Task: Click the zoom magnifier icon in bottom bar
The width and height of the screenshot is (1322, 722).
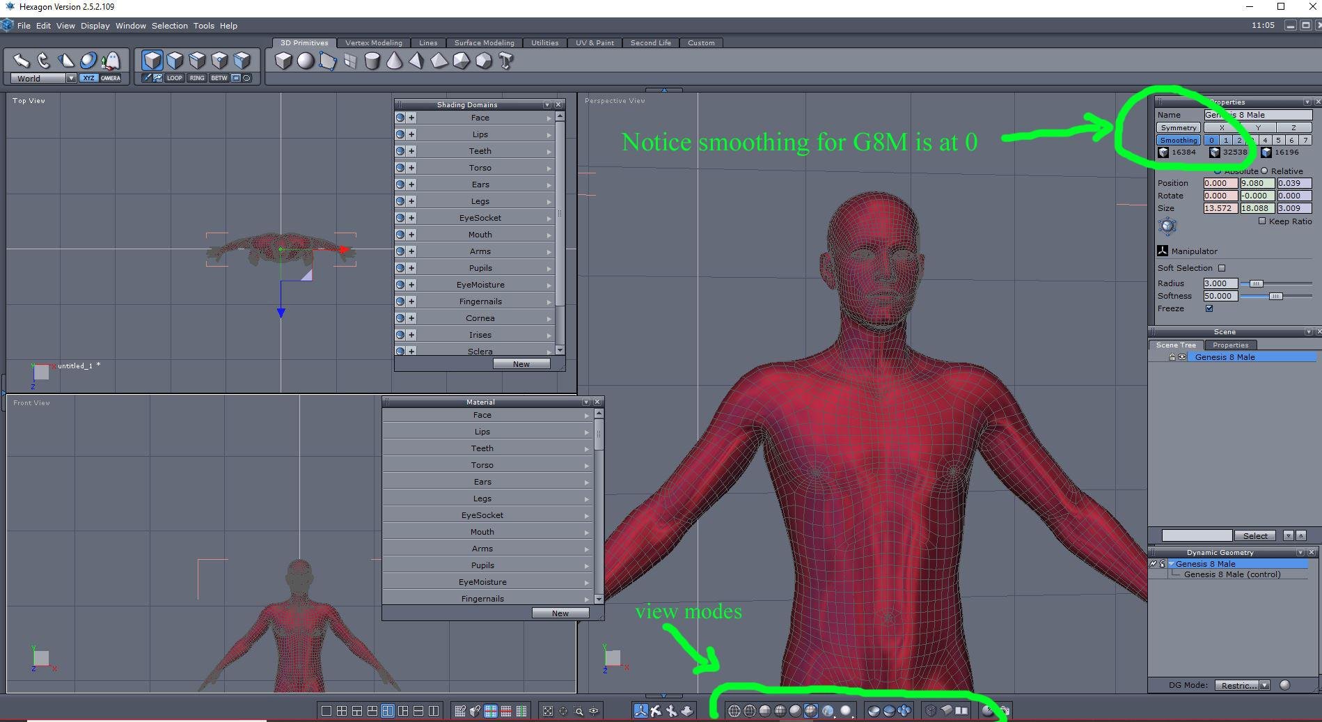Action: pos(579,711)
